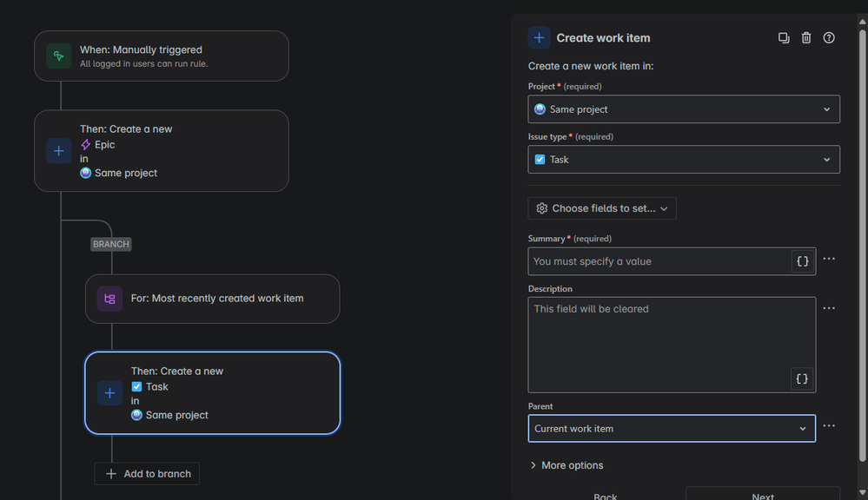Open the Parent field ellipsis menu

coord(828,424)
